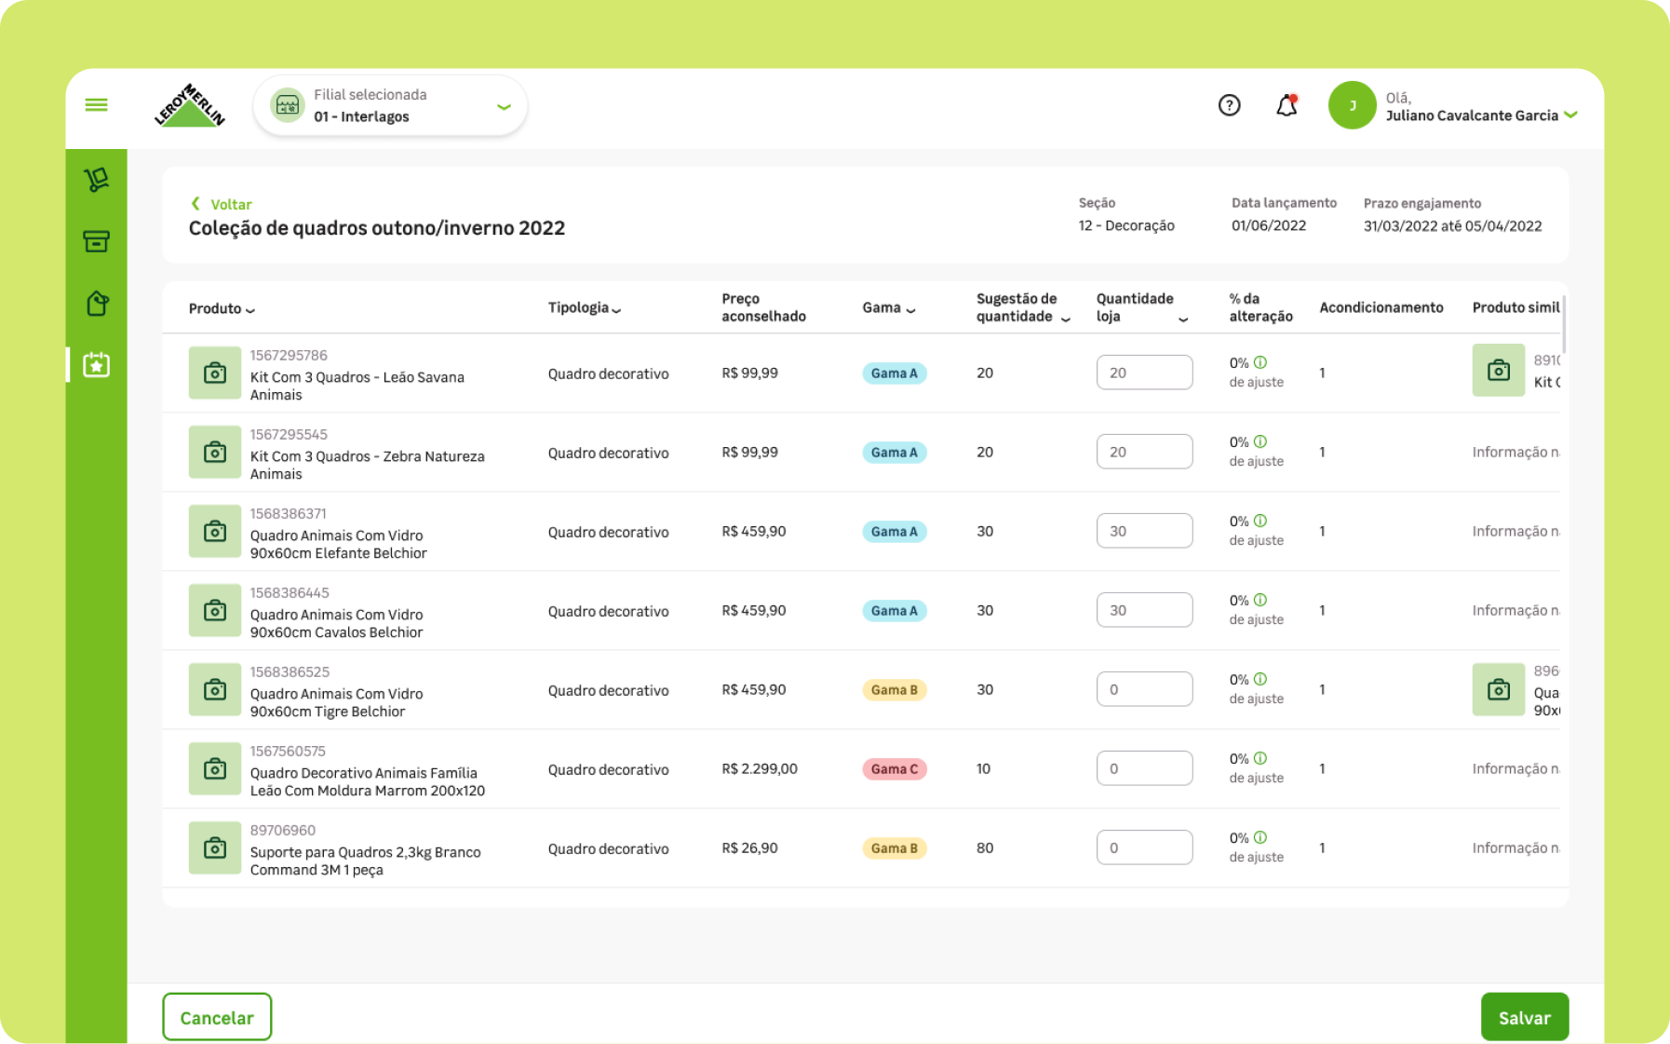Click price R$ 26,90

(x=749, y=847)
